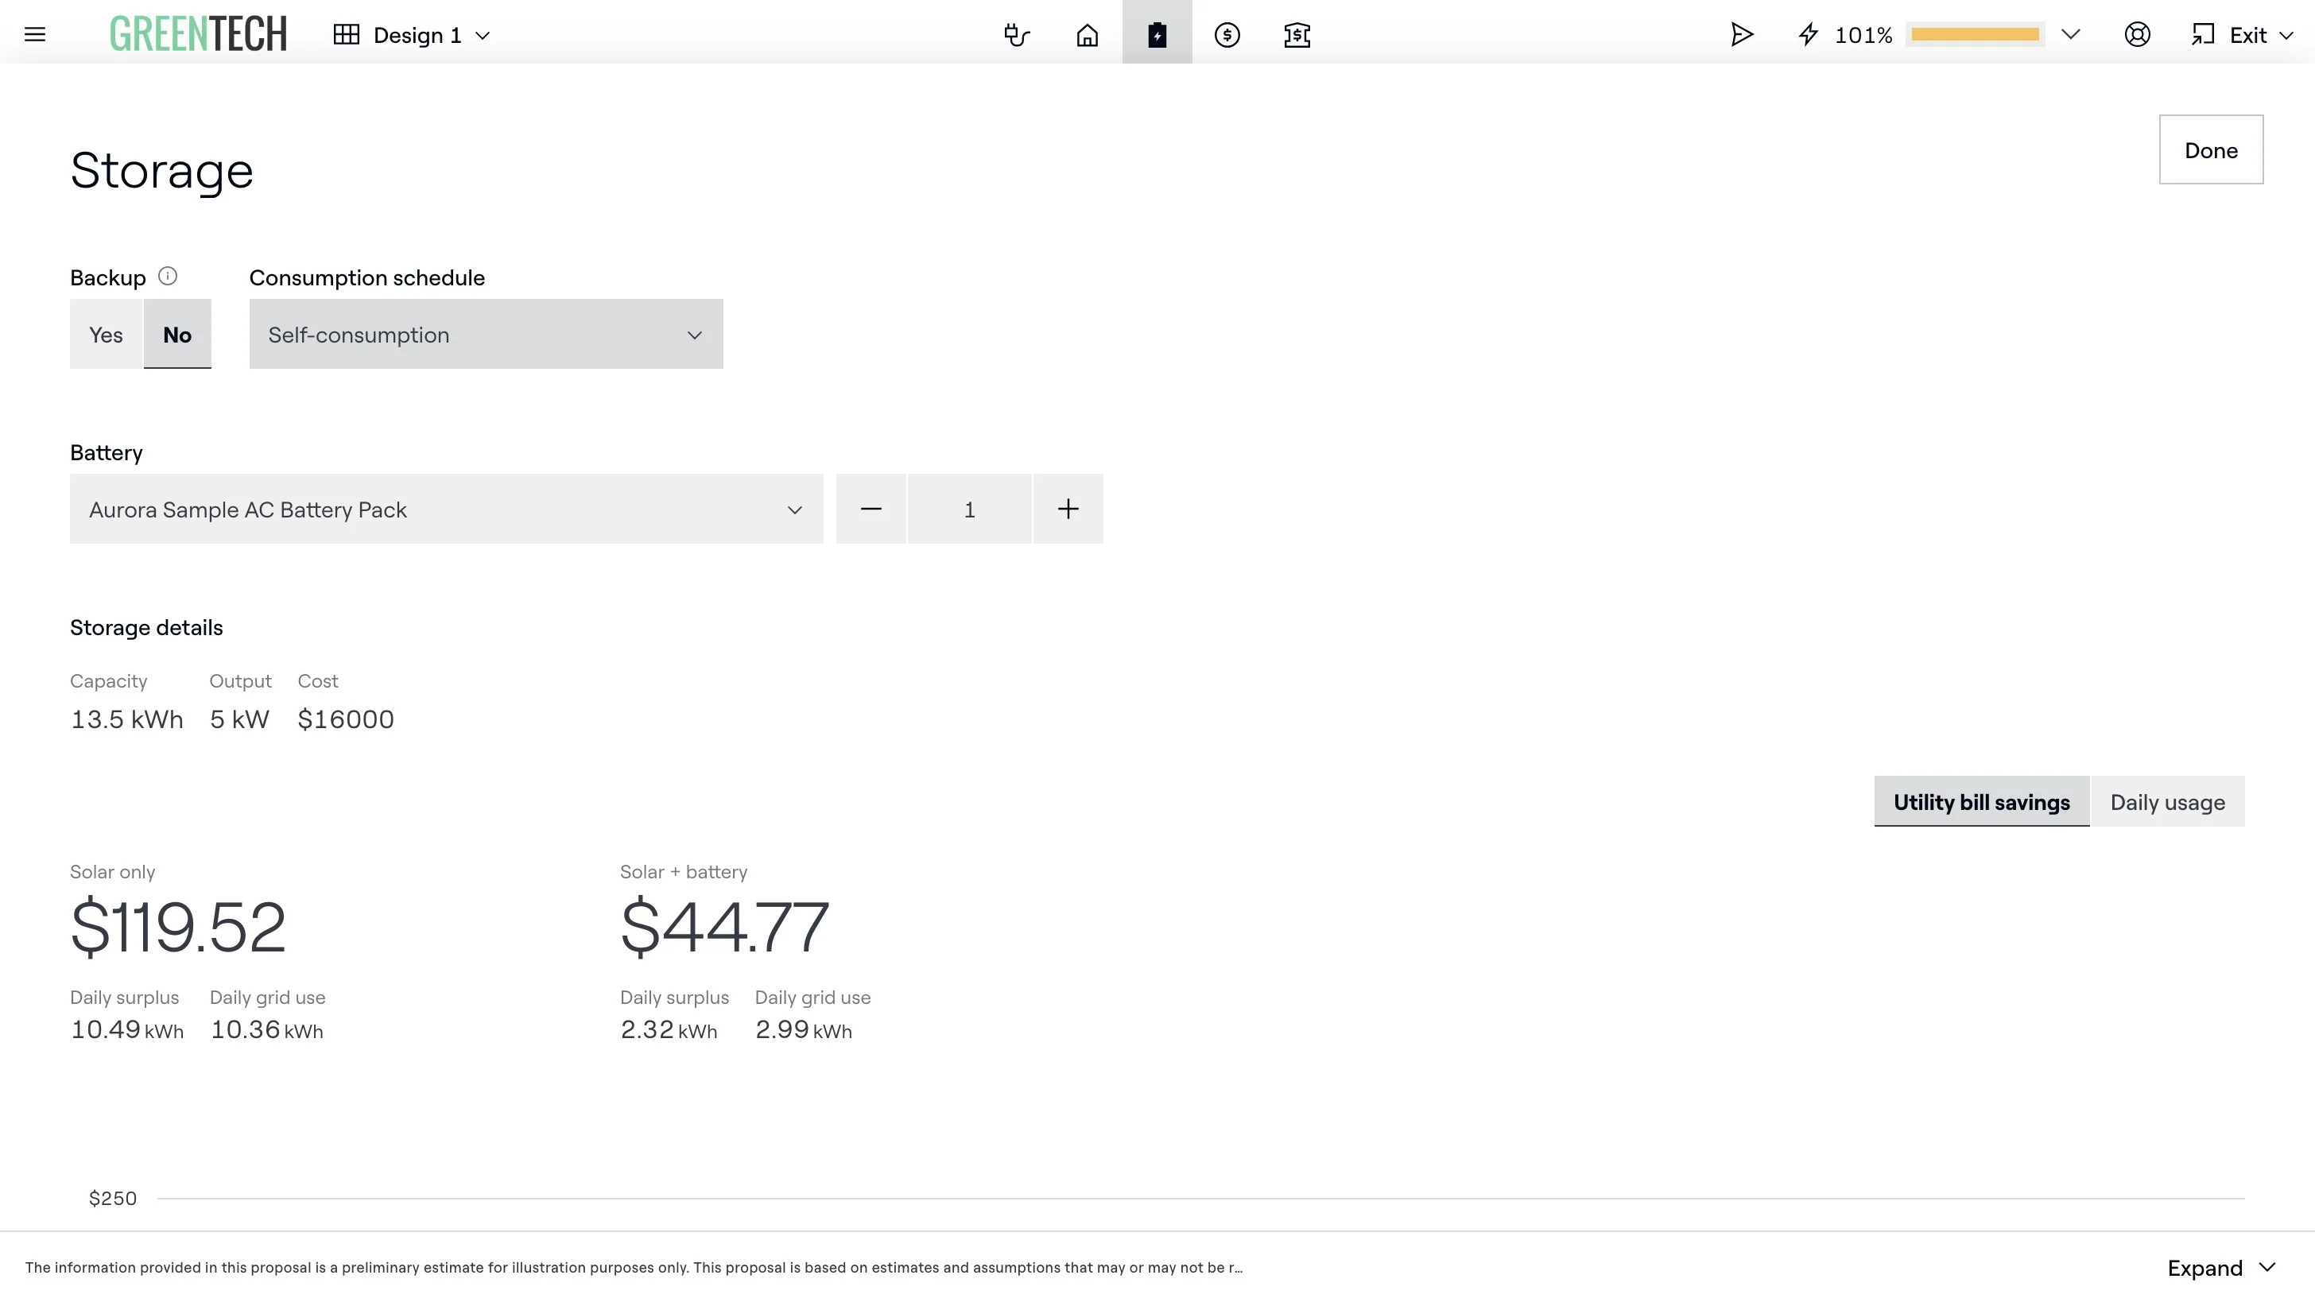This screenshot has height=1302, width=2315.
Task: Click the 13.5 kWh capacity value
Action: click(126, 719)
